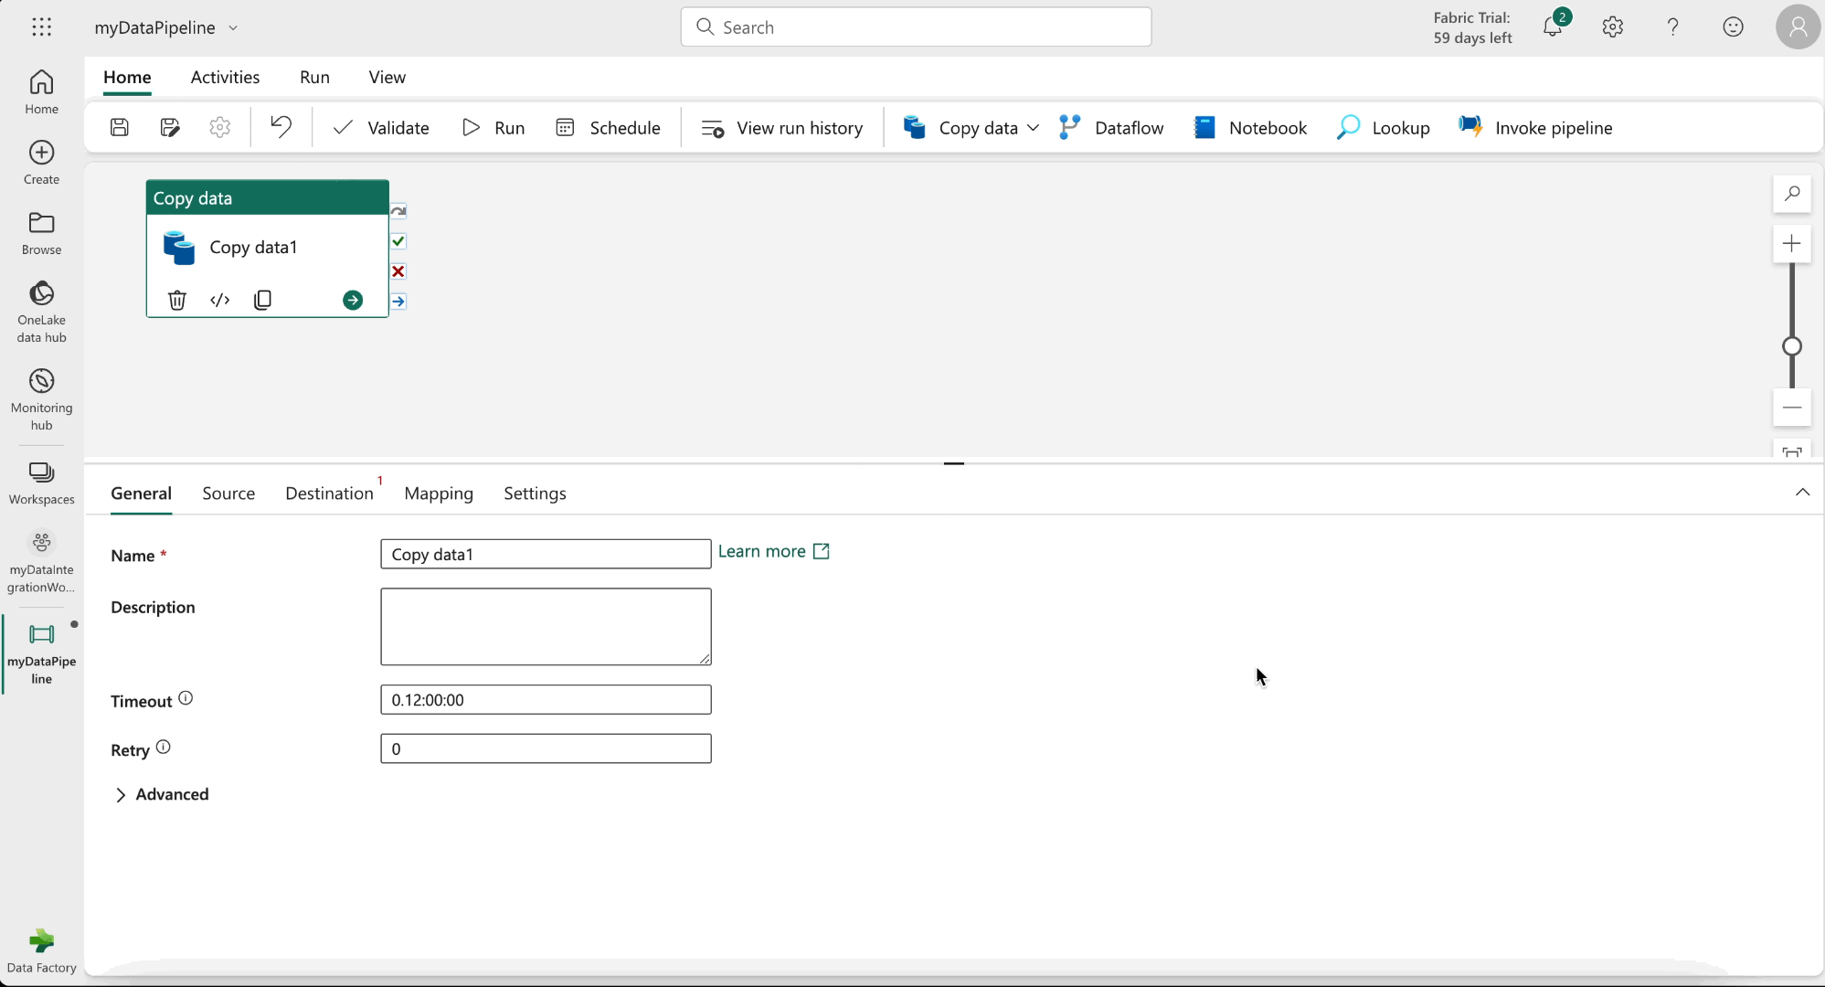Zoom in canvas with plus button
Screen dimensions: 1825x987
[1792, 243]
